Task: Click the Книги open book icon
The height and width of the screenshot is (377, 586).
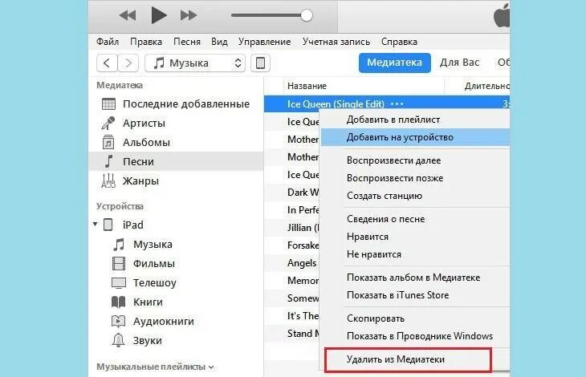Action: 119,302
